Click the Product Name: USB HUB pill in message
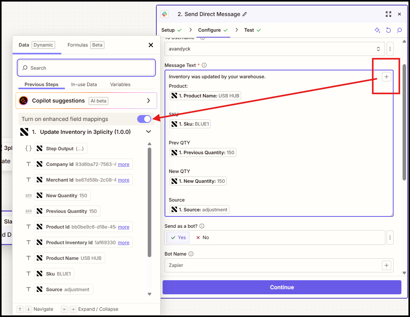This screenshot has width=410, height=317. tap(205, 96)
